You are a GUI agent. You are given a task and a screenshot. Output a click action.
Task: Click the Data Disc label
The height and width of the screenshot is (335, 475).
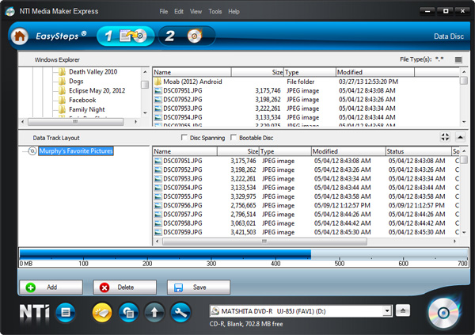(x=449, y=36)
